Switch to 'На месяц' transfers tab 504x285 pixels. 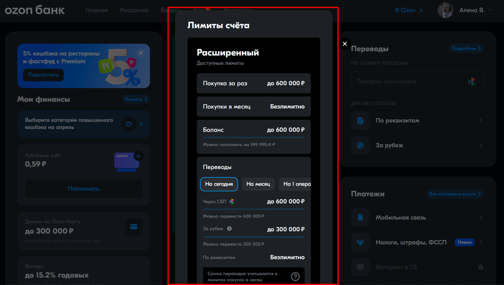pyautogui.click(x=258, y=184)
